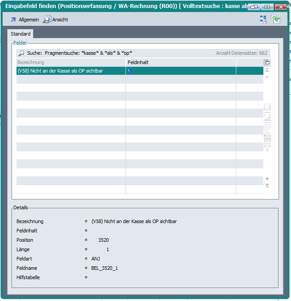Image resolution: width=291 pixels, height=301 pixels.
Task: Click the magnifier icon next to Suche
Action: [21, 53]
